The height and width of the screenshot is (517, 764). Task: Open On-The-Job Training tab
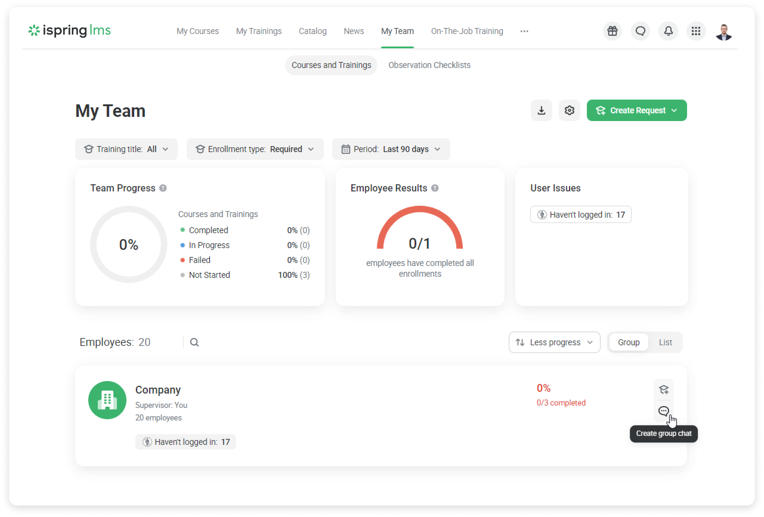pos(466,31)
